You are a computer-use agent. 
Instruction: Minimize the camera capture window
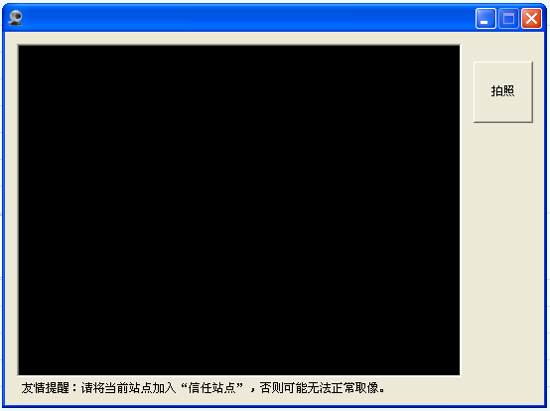(x=485, y=18)
